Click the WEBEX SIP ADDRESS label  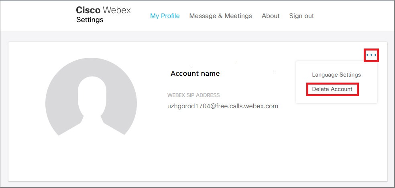[193, 95]
